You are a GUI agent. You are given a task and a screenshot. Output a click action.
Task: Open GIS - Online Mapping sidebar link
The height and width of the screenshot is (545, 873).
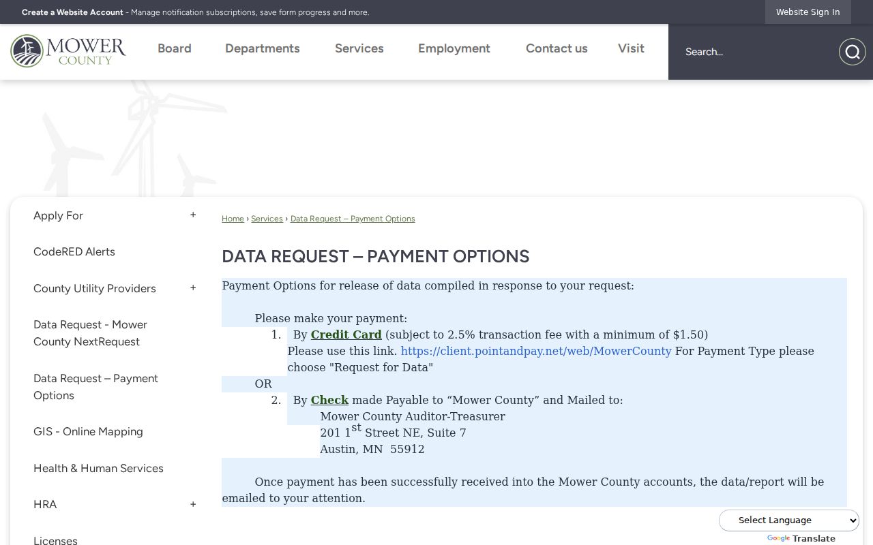pyautogui.click(x=88, y=431)
